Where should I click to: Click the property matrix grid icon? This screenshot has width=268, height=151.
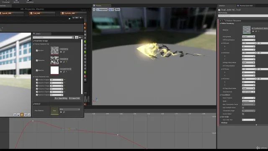77,37
